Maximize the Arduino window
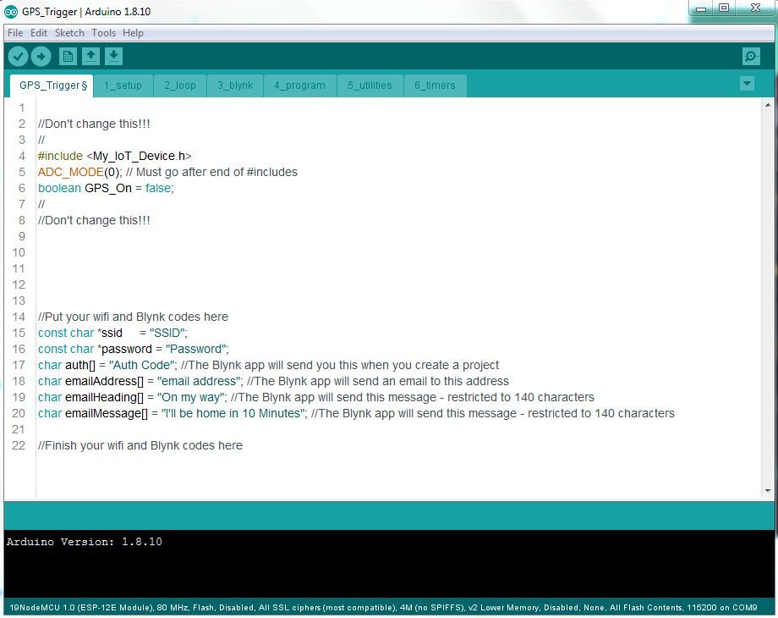 click(x=724, y=8)
